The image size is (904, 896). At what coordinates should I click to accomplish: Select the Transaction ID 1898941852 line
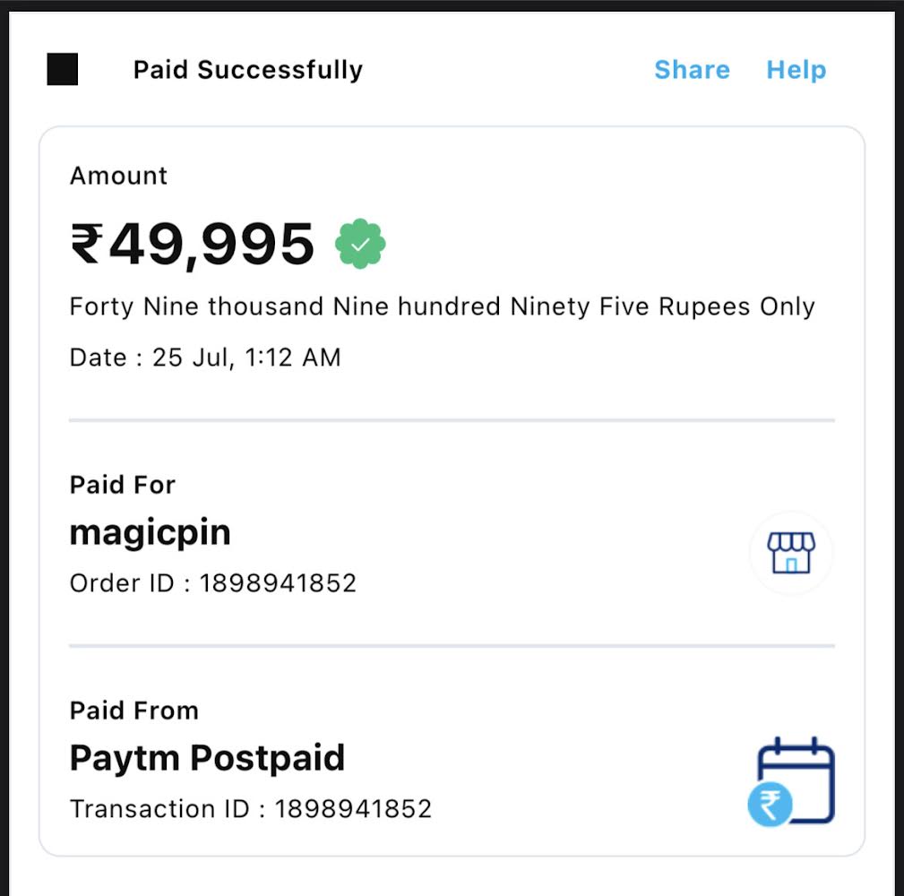tap(251, 809)
